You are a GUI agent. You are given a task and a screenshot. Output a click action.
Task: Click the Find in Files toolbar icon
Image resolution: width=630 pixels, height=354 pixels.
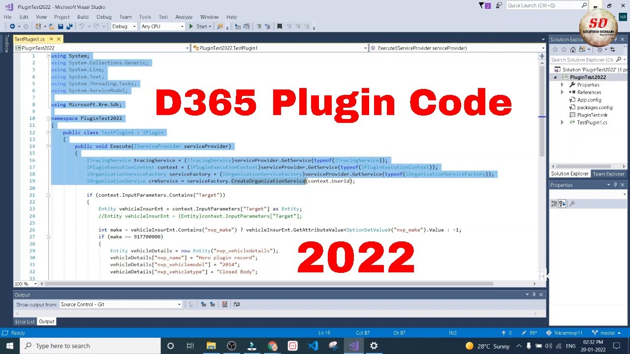(220, 27)
